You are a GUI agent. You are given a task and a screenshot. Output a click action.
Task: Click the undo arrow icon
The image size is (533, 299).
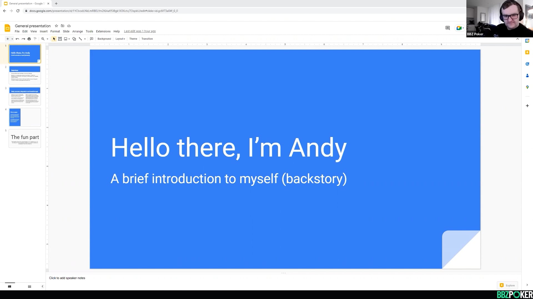point(17,39)
